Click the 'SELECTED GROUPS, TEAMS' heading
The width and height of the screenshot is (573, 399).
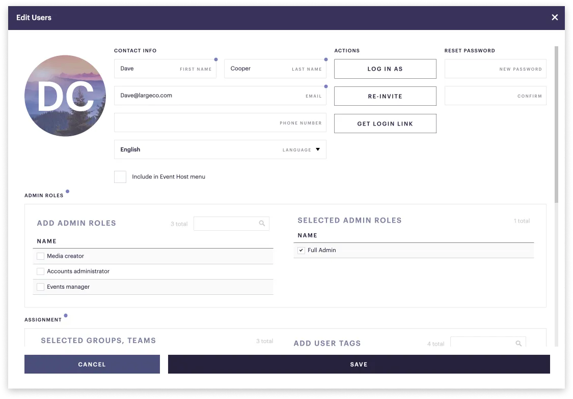(98, 341)
